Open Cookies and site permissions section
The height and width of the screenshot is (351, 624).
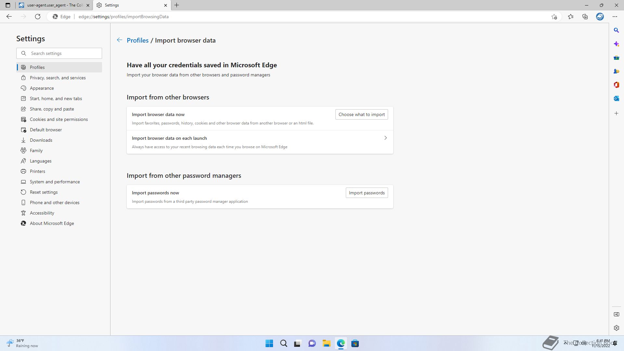(x=59, y=119)
